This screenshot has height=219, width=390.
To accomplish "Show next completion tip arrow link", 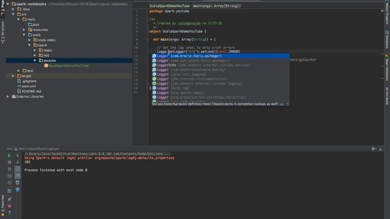I will [x=282, y=104].
